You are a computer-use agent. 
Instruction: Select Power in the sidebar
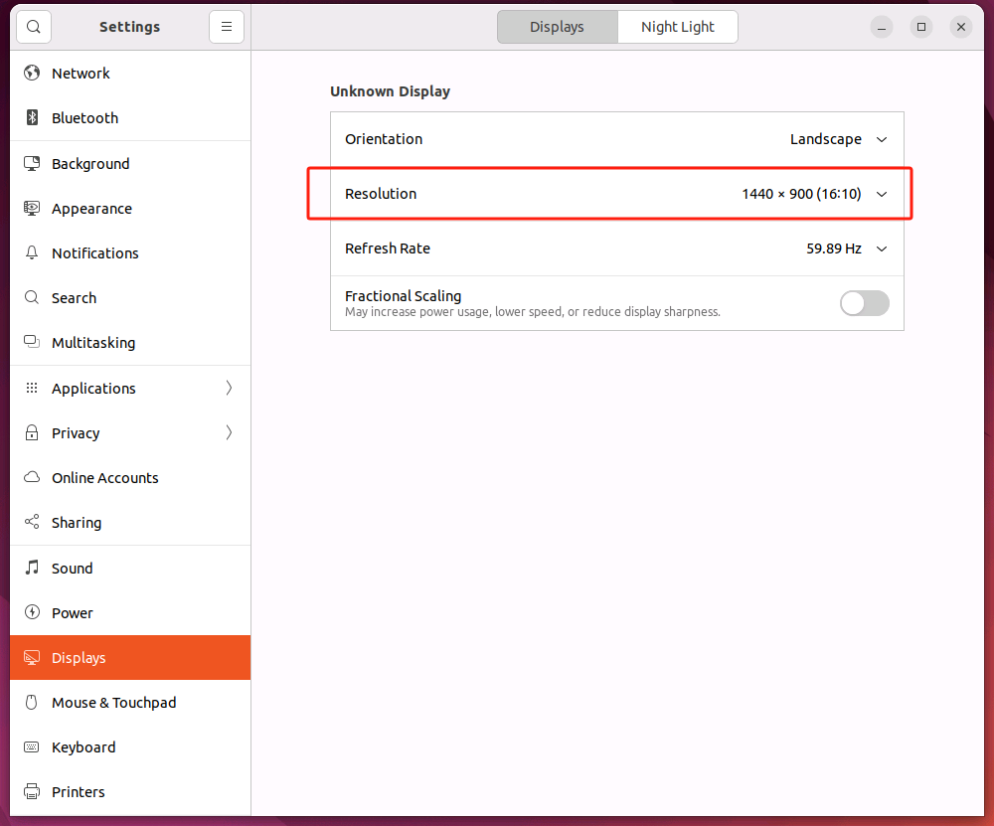tap(130, 613)
